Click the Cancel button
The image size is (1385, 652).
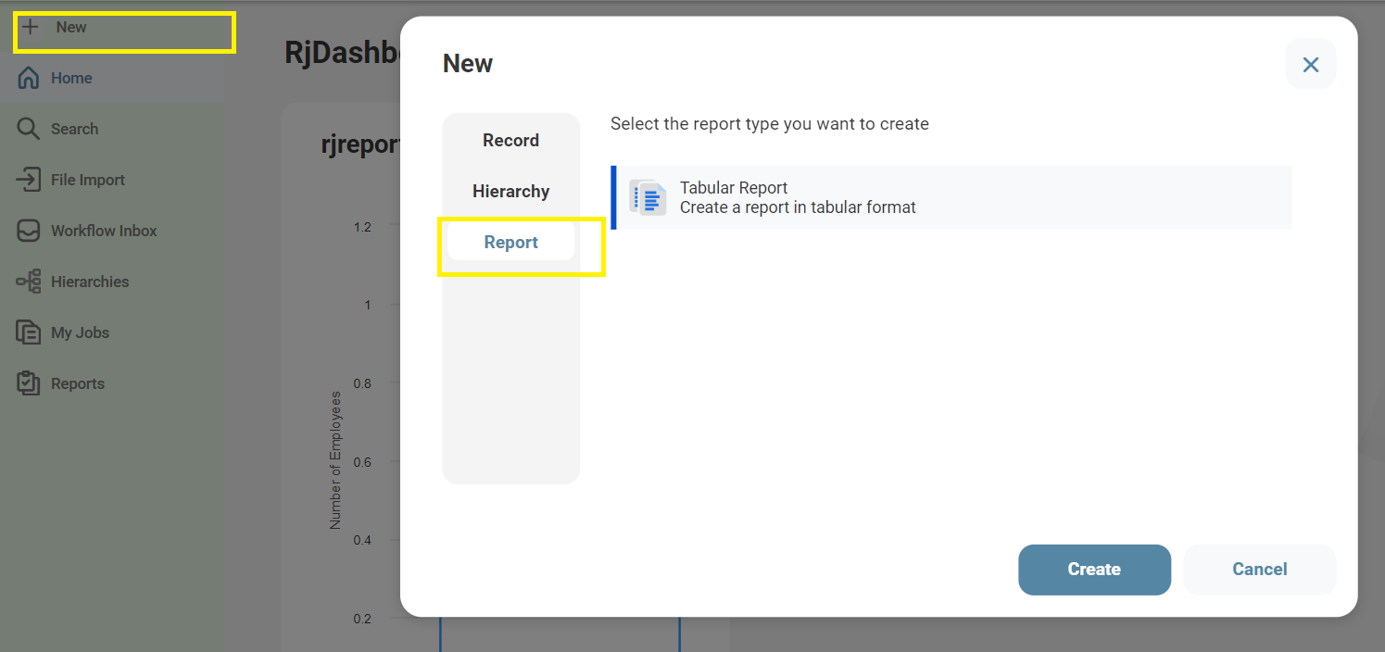(1259, 570)
